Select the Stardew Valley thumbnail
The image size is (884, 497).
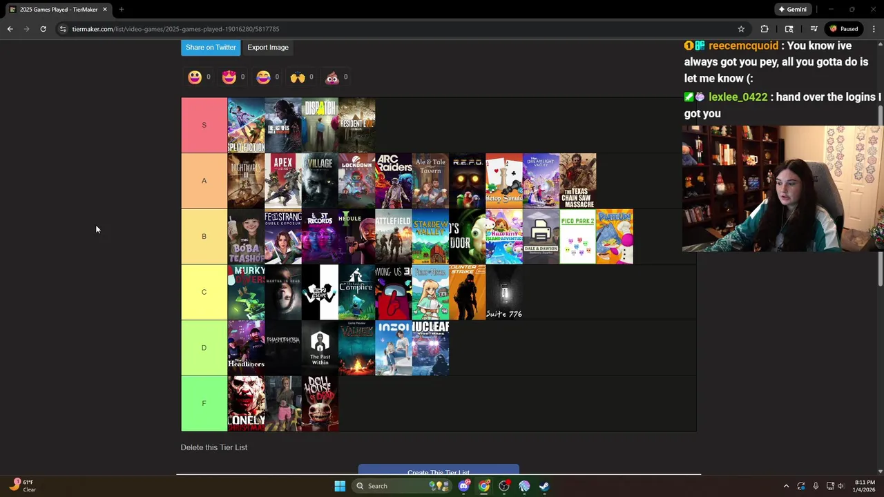pos(430,236)
